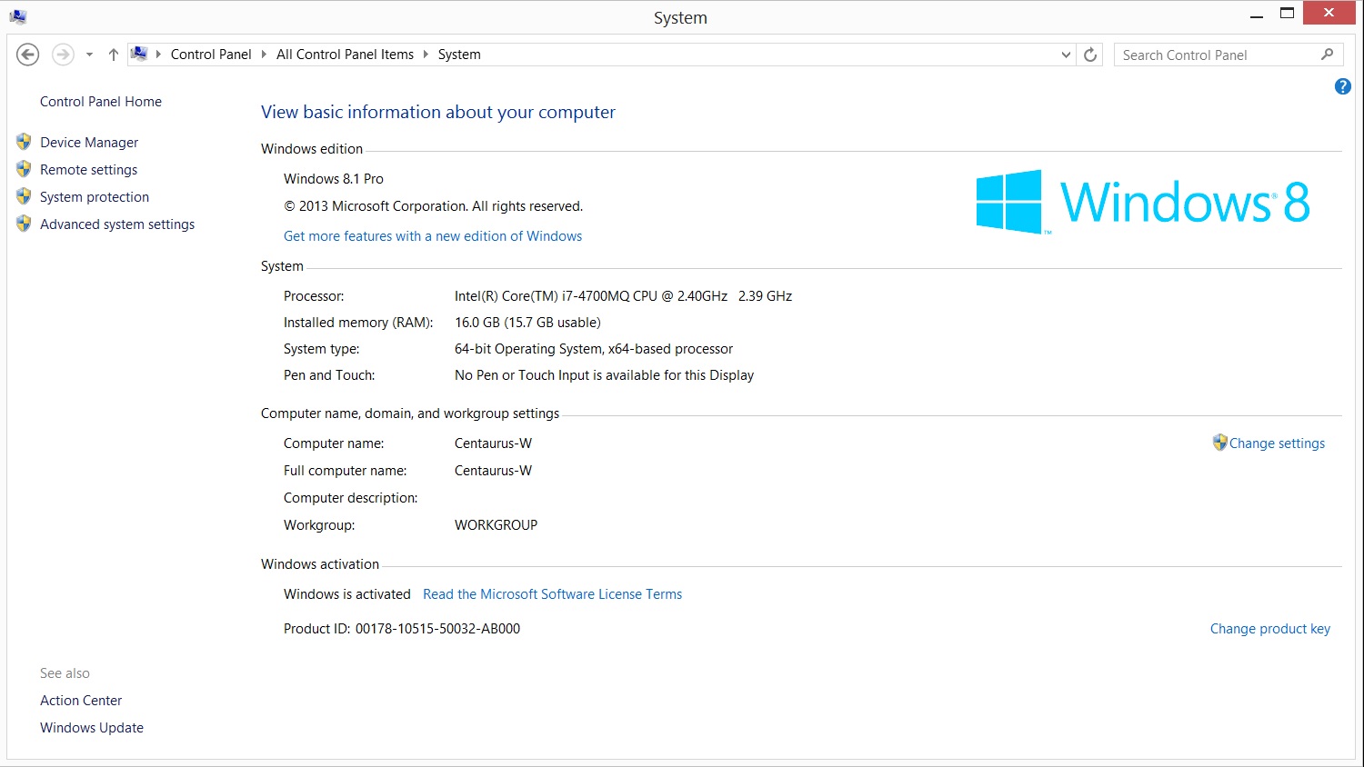This screenshot has height=767, width=1364.
Task: Click the search magnifier icon
Action: (1328, 55)
